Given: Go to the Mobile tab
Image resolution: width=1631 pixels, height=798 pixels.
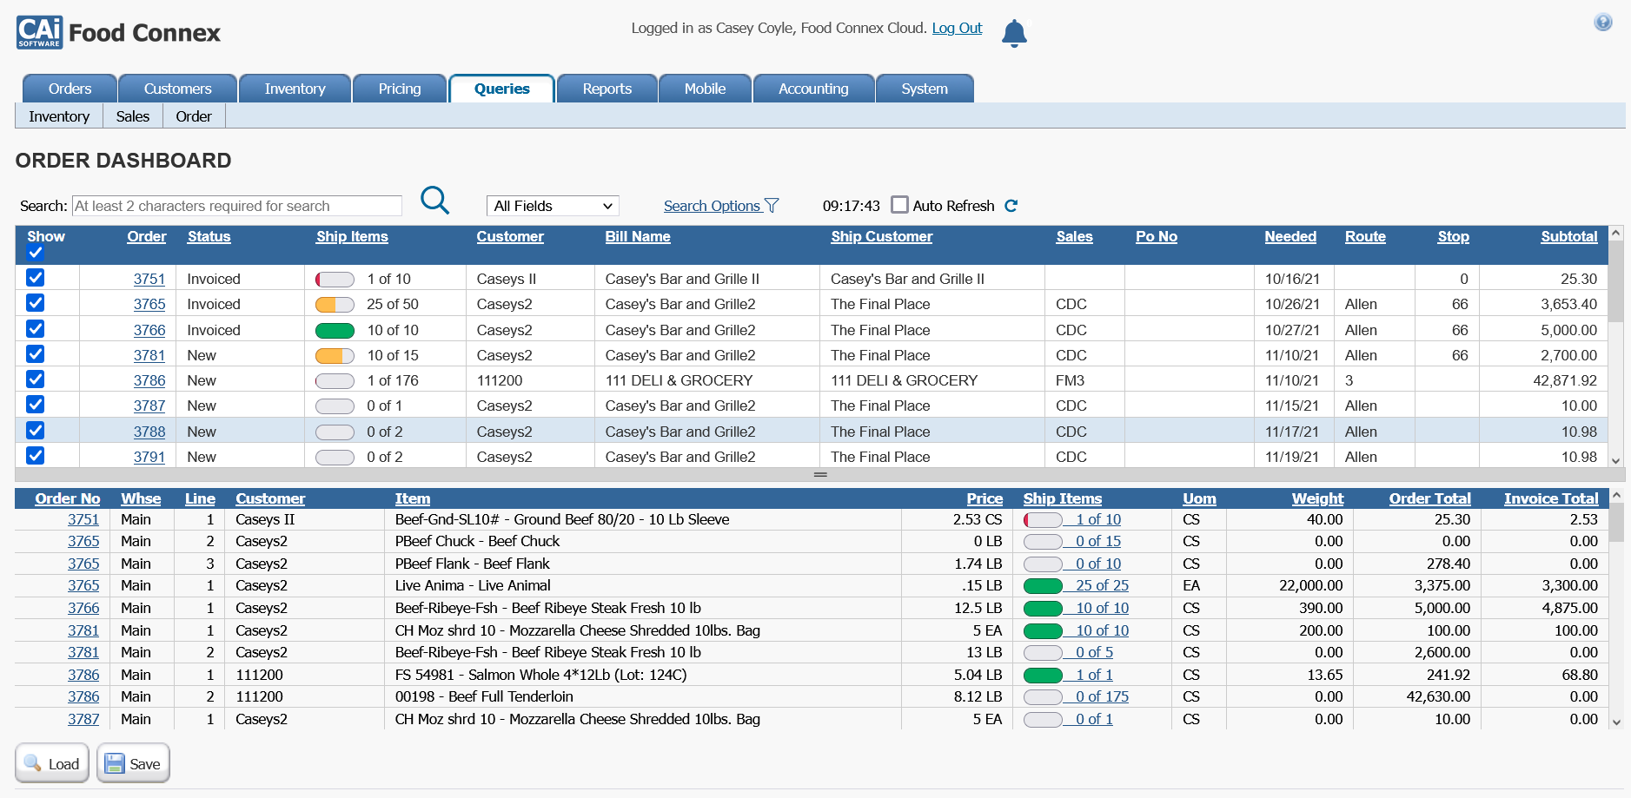Looking at the screenshot, I should (705, 89).
